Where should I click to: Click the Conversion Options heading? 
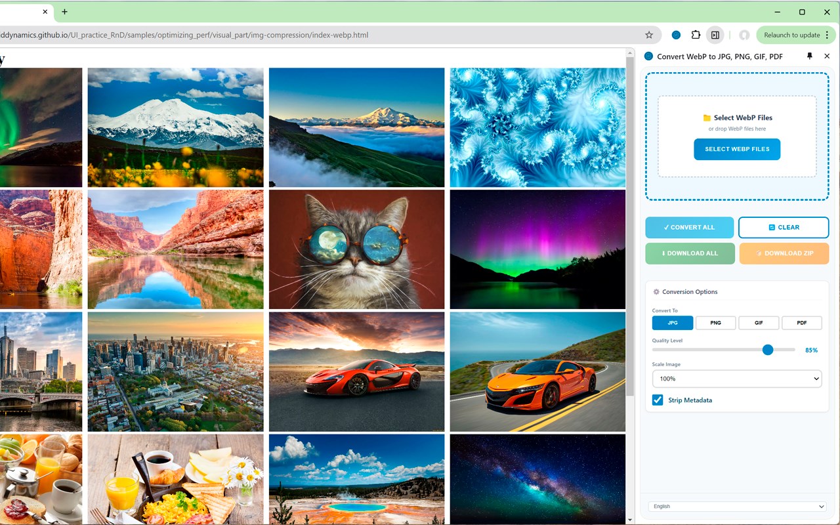[x=690, y=292]
